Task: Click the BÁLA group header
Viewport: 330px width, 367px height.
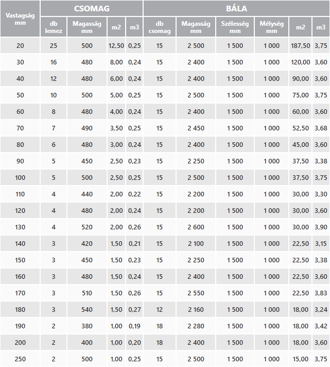Action: tap(236, 8)
